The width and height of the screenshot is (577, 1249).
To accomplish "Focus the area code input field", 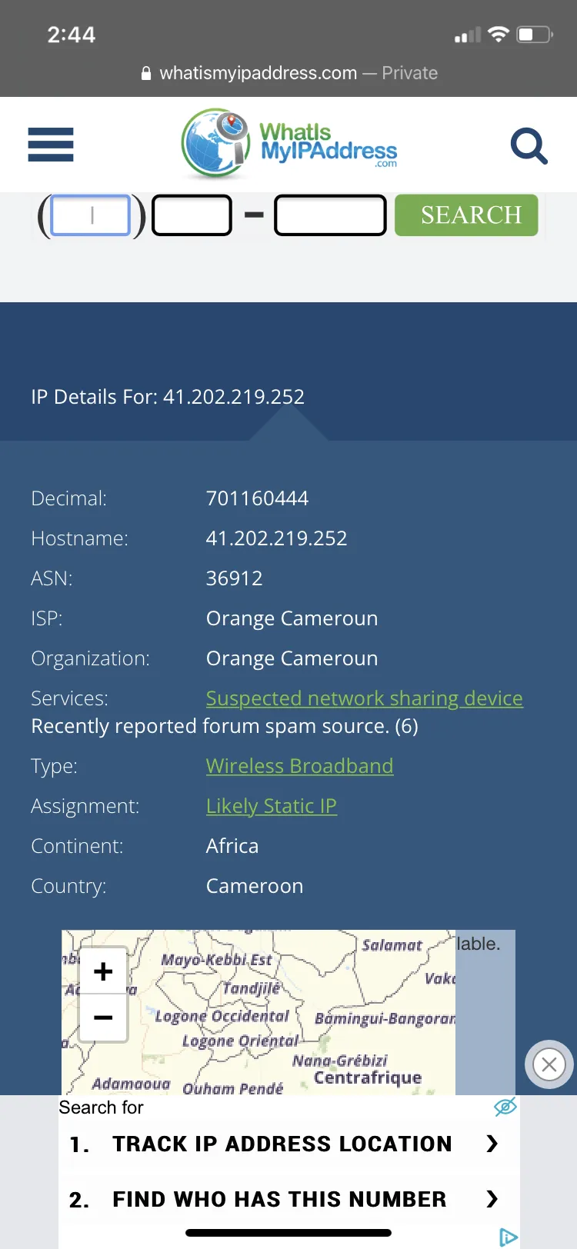I will click(91, 215).
